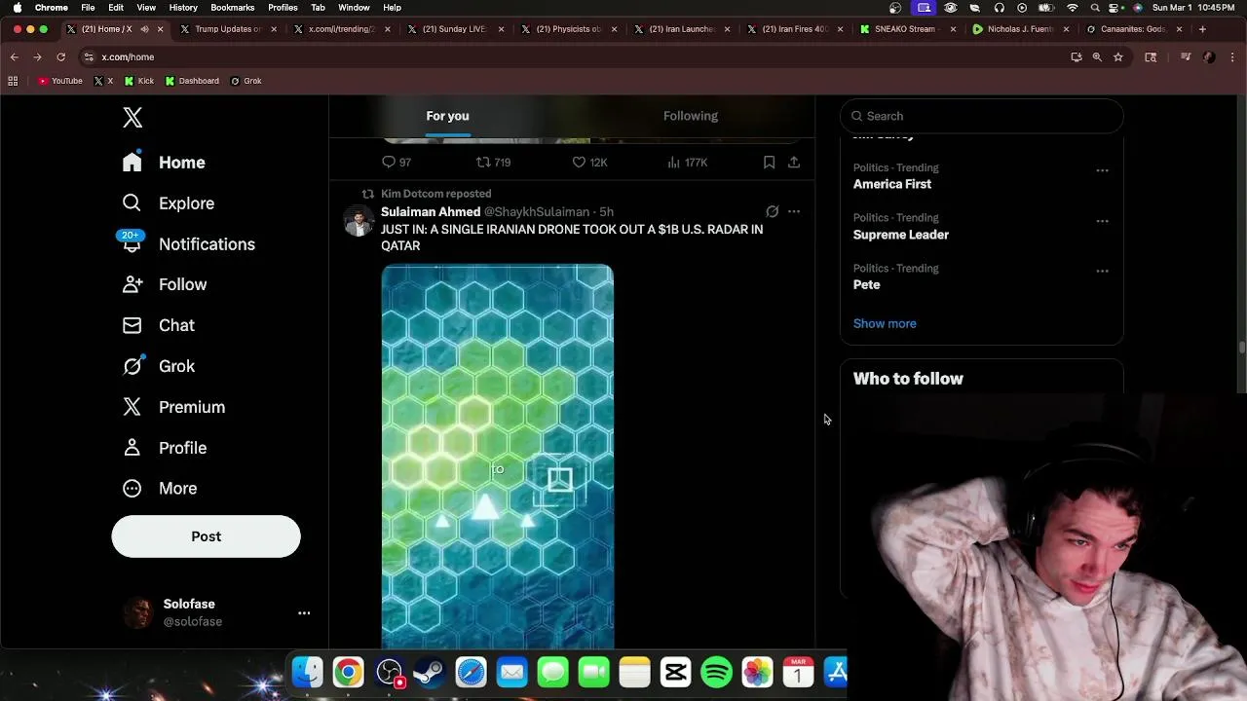This screenshot has height=701, width=1247.
Task: Click Sulaiman Ahmed's avatar picture
Action: tap(359, 221)
